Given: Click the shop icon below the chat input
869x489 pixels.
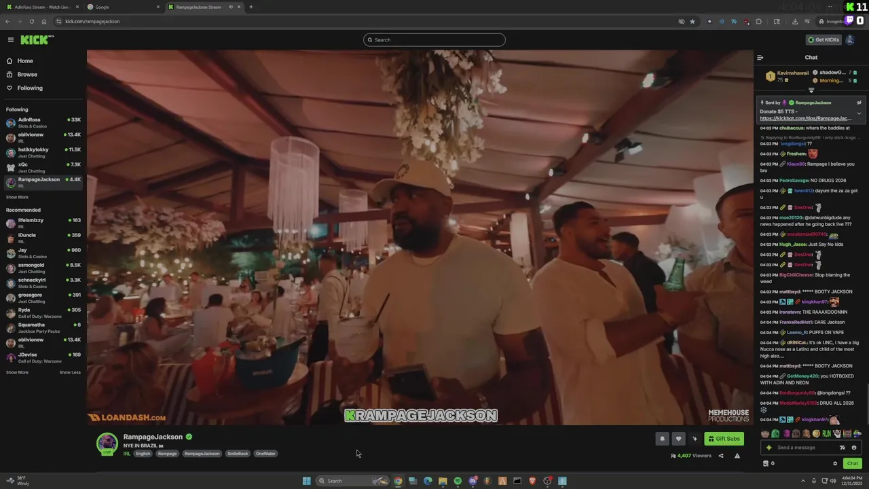Looking at the screenshot, I should pos(766,464).
